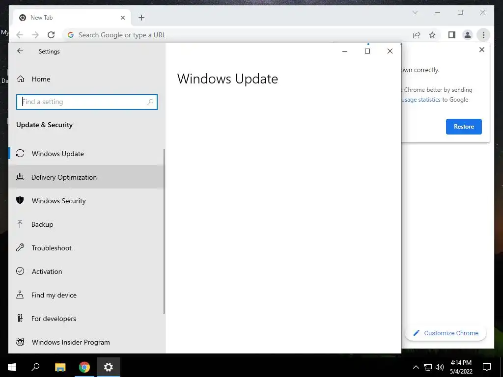
Task: Show hidden system tray icons
Action: pyautogui.click(x=416, y=367)
